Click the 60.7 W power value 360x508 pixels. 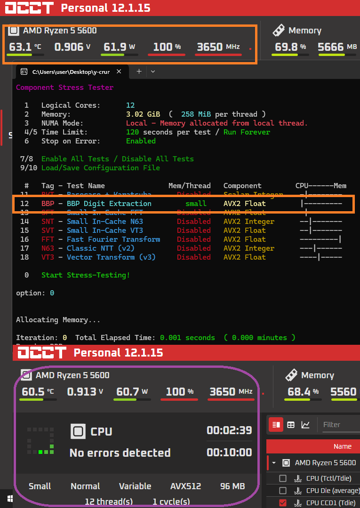pyautogui.click(x=132, y=391)
